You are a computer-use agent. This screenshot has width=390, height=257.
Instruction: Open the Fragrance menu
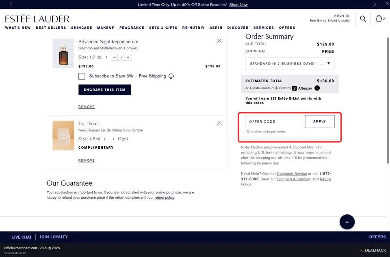pos(132,28)
